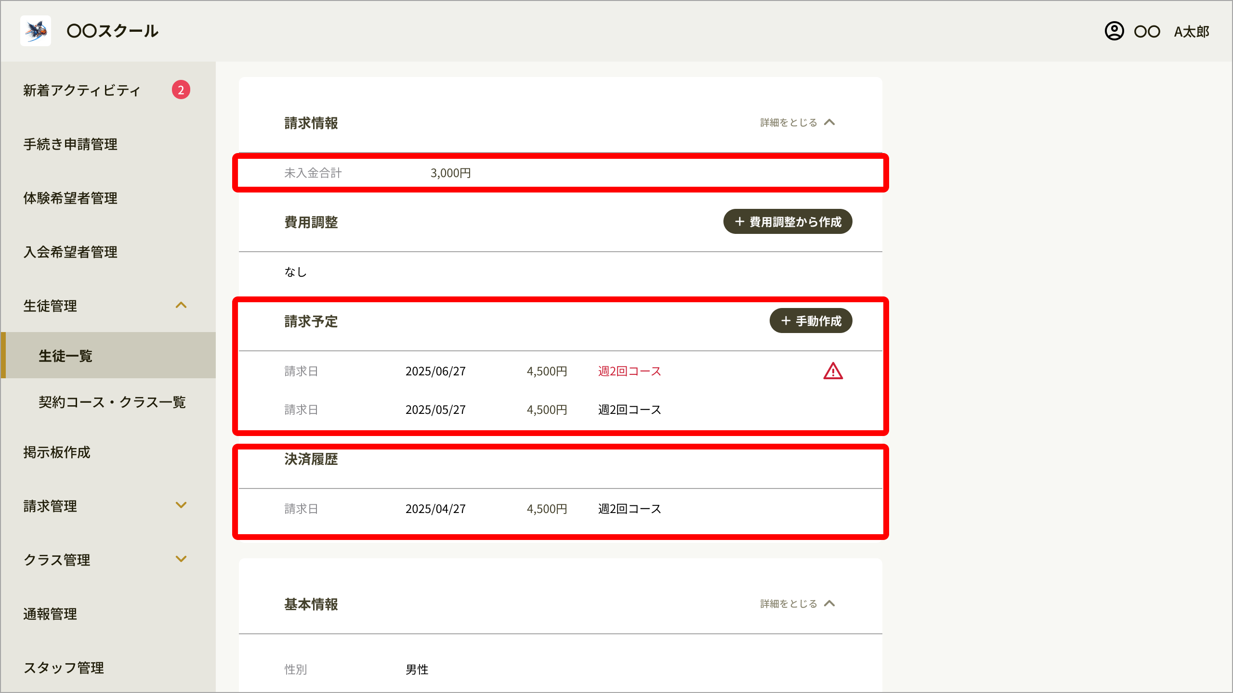Click the なし text under 費用調整
1233x693 pixels.
coord(296,272)
